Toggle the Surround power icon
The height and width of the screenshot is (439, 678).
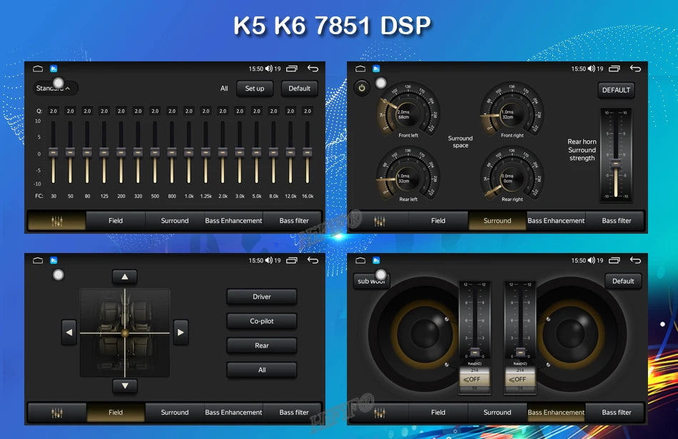(x=362, y=88)
